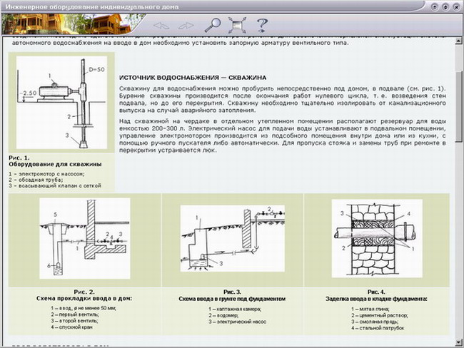Click legend line 'всасывающий клапан с сеткой'
464x348 pixels.
pyautogui.click(x=60, y=185)
